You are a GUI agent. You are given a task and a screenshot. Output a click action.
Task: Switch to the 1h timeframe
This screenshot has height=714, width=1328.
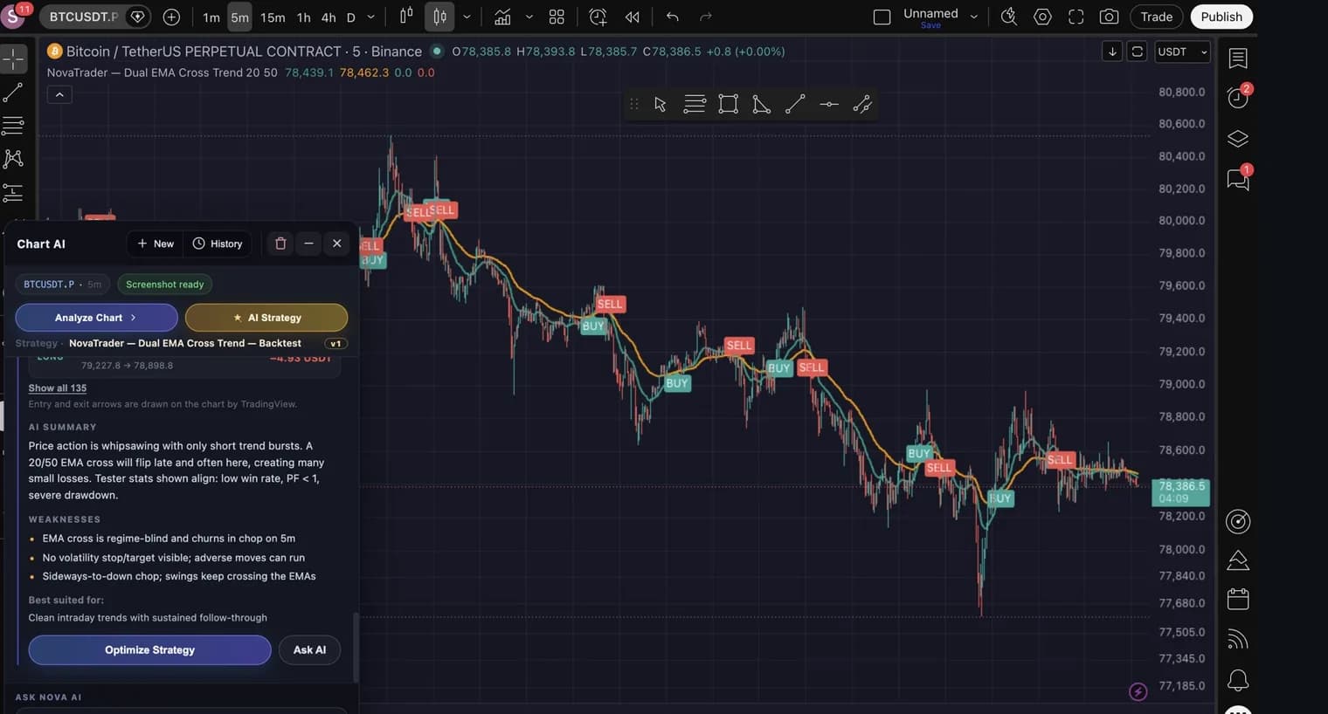303,17
